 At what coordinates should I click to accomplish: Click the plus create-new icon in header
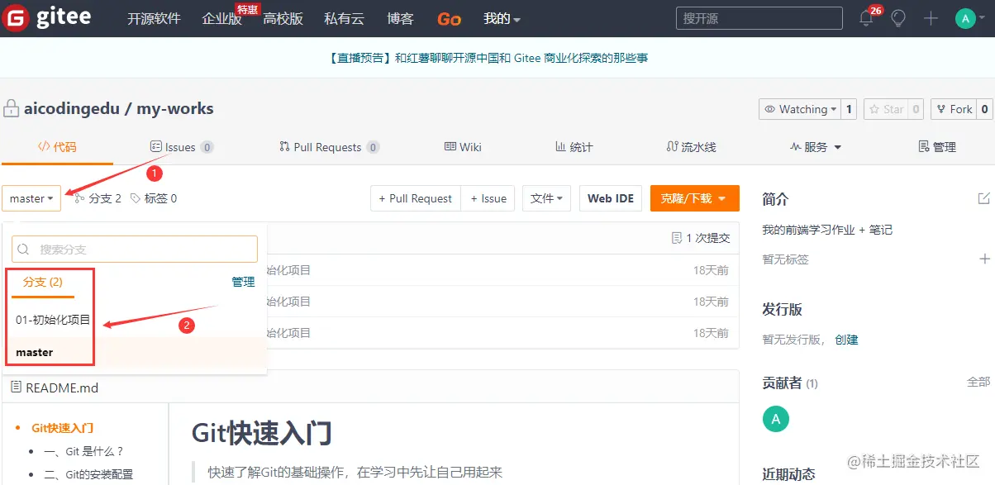(931, 18)
